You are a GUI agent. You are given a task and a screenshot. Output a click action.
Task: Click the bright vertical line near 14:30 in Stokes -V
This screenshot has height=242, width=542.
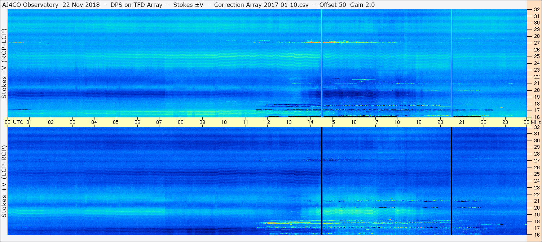321,63
